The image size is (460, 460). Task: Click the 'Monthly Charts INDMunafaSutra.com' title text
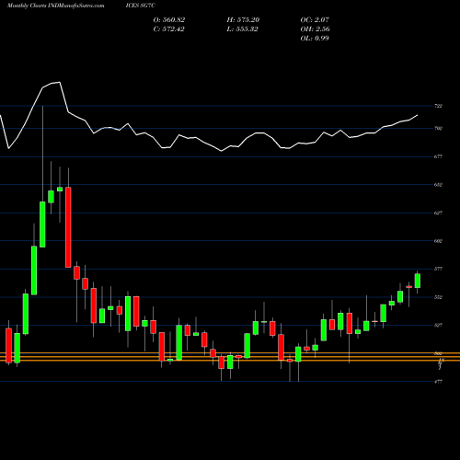[55, 6]
